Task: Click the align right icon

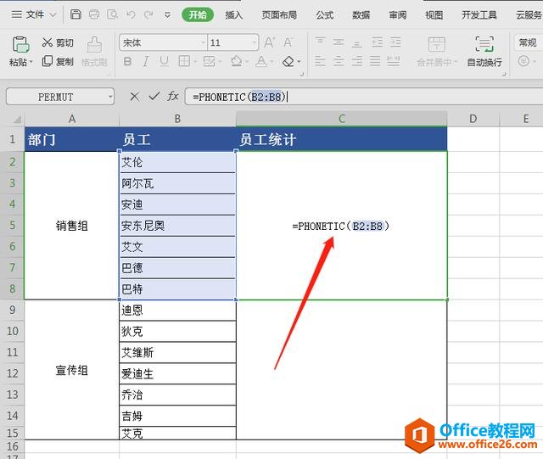Action: coord(356,62)
